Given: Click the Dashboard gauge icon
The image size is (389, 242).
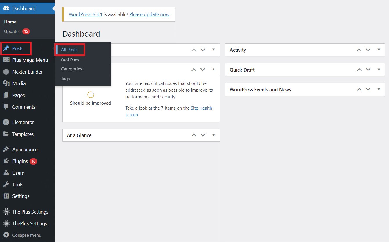Looking at the screenshot, I should coord(6,8).
